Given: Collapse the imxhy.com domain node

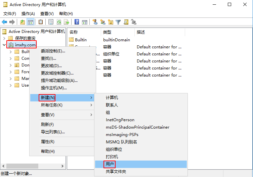Looking at the screenshot, I should point(4,45).
